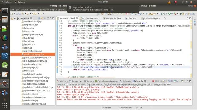Click the green Run button in toolbar
Screen dimensions: 197x110
pyautogui.click(x=169, y=13)
